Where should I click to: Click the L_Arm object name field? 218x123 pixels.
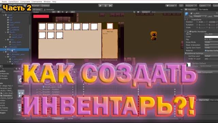(x=204, y=13)
